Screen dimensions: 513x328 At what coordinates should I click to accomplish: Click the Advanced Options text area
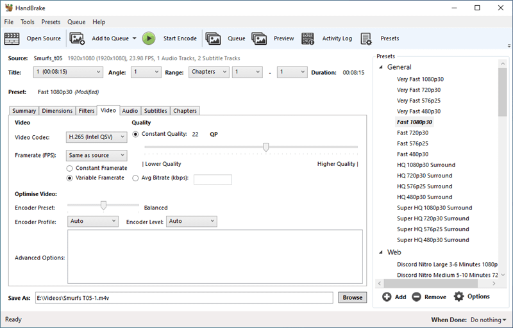pos(215,257)
